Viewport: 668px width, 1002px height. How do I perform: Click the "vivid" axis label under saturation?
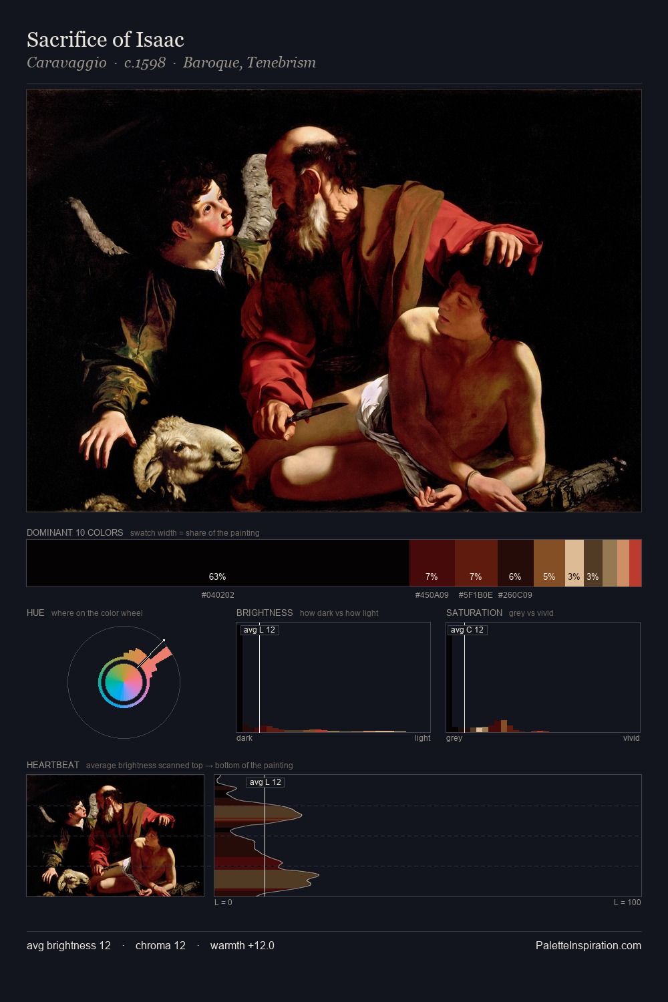coord(631,738)
